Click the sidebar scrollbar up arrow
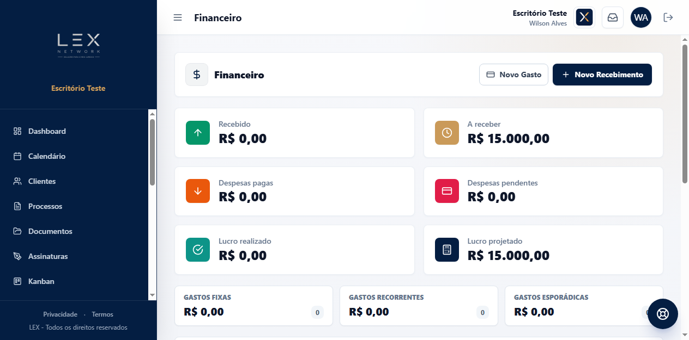The image size is (689, 340). click(153, 114)
